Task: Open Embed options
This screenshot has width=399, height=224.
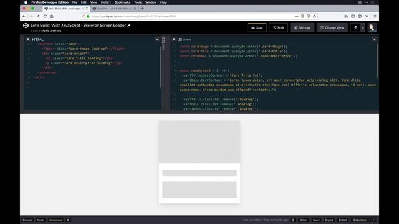Action: coord(342,220)
